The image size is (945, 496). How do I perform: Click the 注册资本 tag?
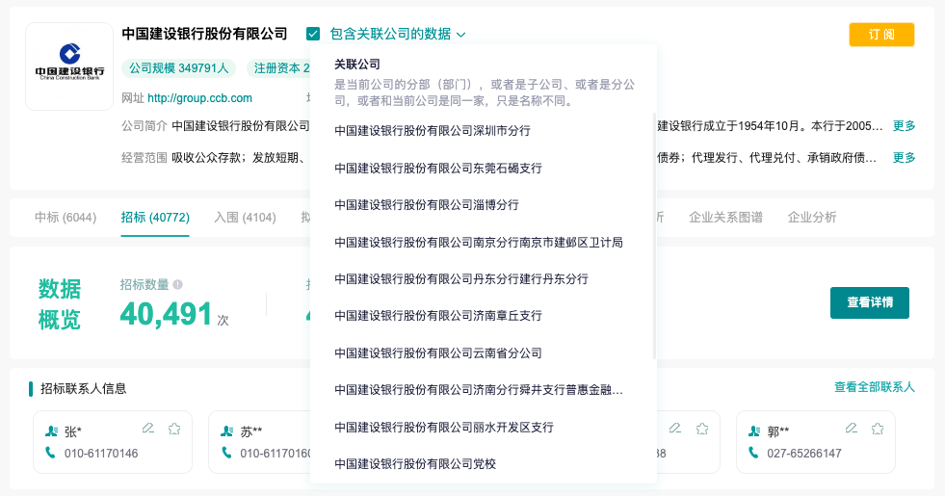click(x=279, y=68)
